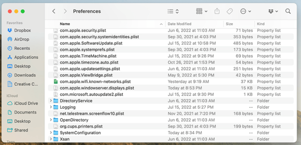This screenshot has height=145, width=301.
Task: Sort by the Size column header
Action: pyautogui.click(x=229, y=24)
